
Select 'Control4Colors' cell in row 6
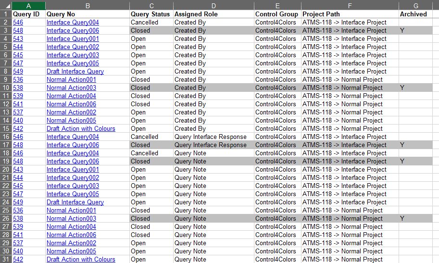point(277,55)
